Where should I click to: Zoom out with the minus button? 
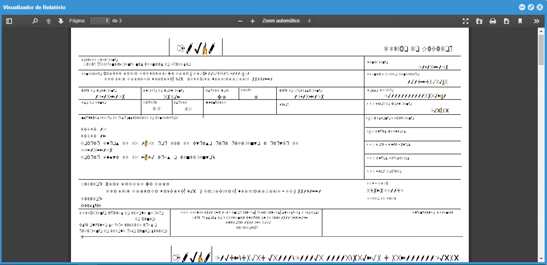point(240,21)
